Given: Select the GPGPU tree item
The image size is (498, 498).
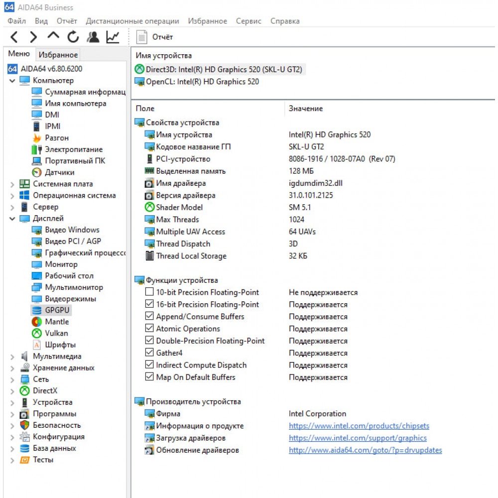Looking at the screenshot, I should click(x=51, y=310).
